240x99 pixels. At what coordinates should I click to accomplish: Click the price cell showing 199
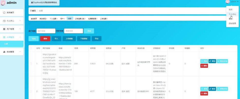(76, 91)
